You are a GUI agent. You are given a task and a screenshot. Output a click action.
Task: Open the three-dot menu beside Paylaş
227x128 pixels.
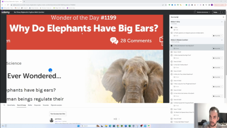coord(222,12)
